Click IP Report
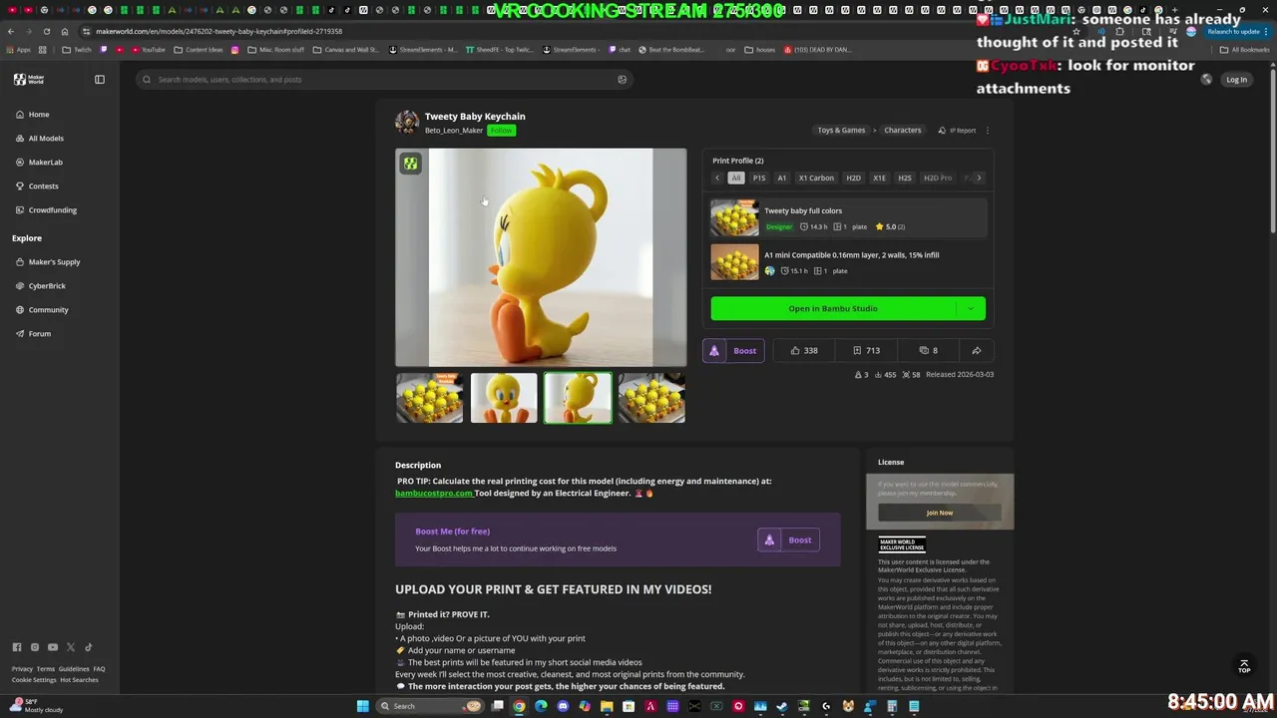The width and height of the screenshot is (1277, 718). pos(958,130)
